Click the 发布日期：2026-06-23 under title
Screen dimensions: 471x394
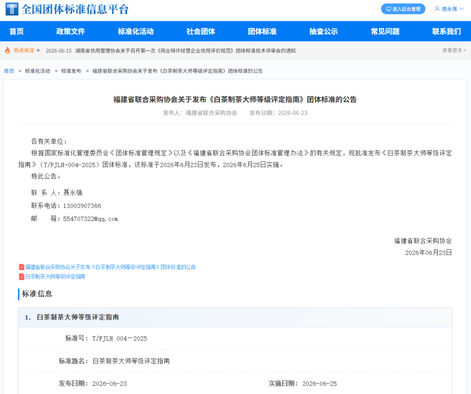278,113
